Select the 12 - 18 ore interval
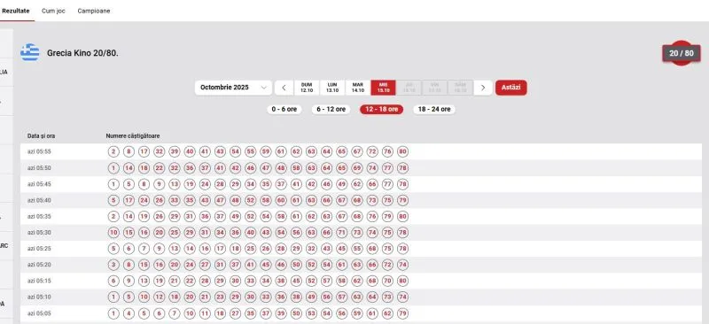The height and width of the screenshot is (324, 709). pos(382,110)
